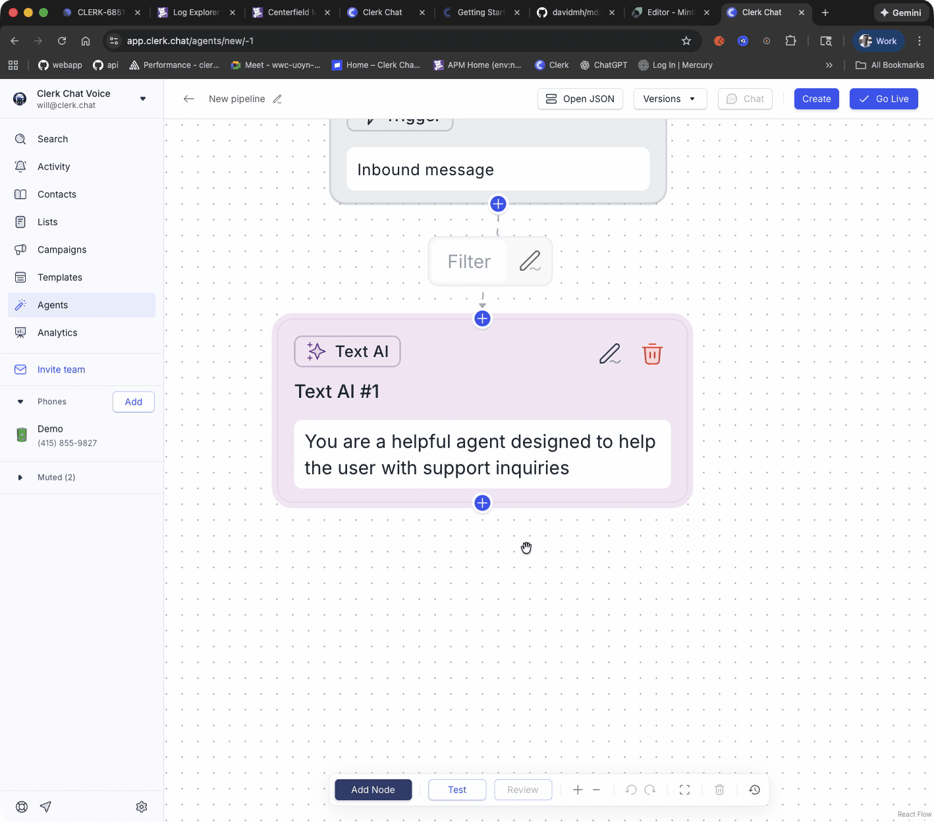Open Templates in the sidebar
The height and width of the screenshot is (822, 934).
tap(82, 277)
